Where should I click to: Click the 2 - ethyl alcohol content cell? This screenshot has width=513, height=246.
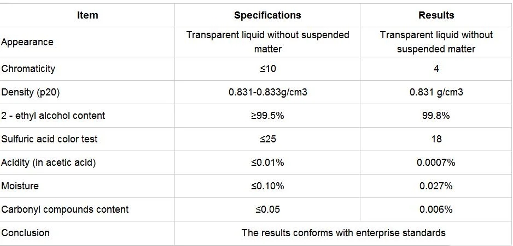(53, 116)
